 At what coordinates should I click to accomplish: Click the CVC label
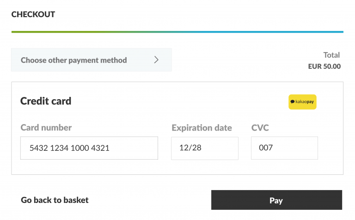pyautogui.click(x=260, y=128)
